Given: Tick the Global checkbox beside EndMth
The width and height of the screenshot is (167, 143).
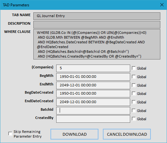Looking at the screenshot, I should coord(134,85).
